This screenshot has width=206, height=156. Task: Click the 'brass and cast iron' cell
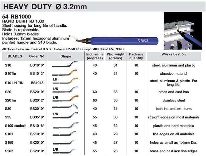click(174, 92)
